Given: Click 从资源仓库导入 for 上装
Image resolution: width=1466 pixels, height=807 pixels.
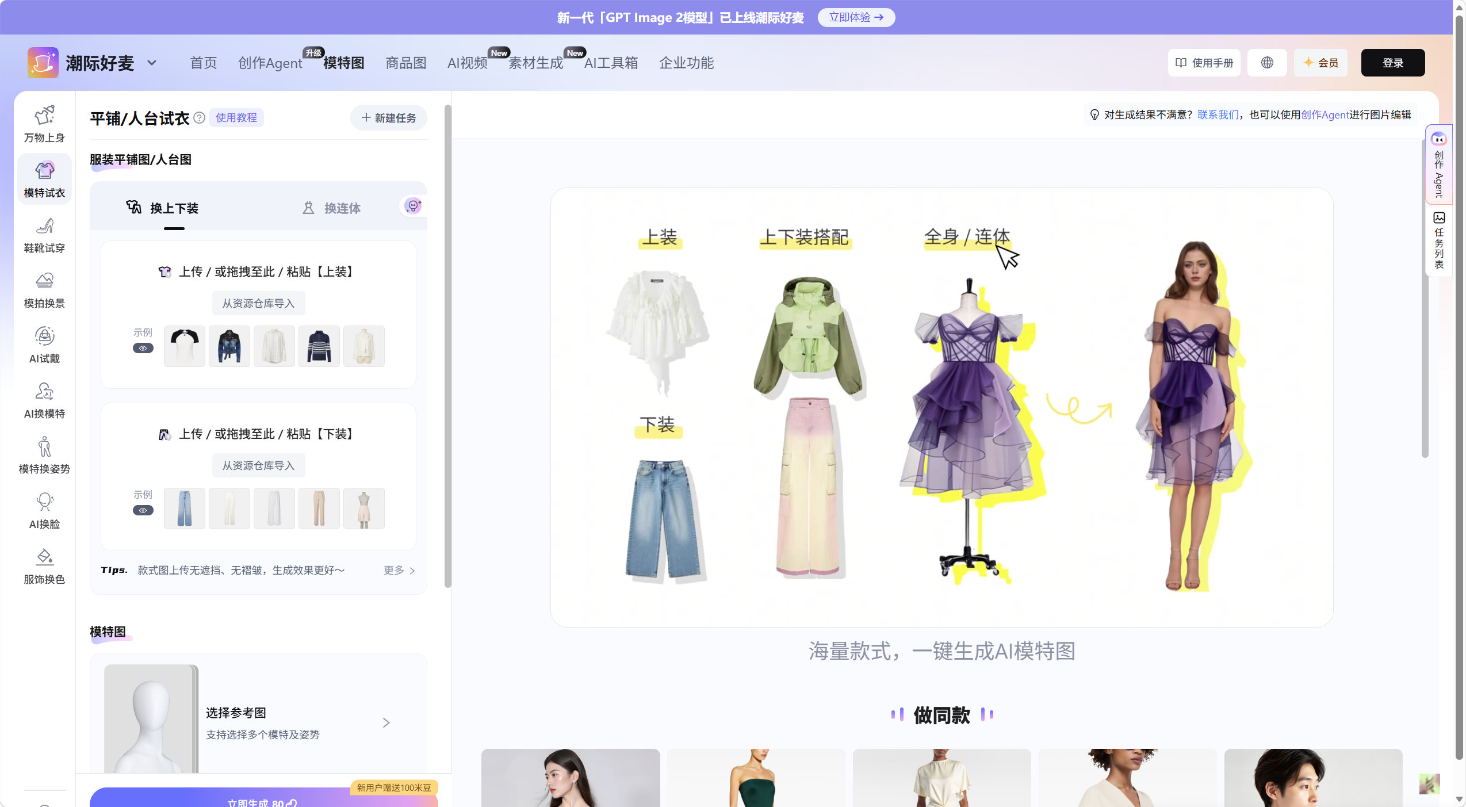Looking at the screenshot, I should (x=258, y=303).
